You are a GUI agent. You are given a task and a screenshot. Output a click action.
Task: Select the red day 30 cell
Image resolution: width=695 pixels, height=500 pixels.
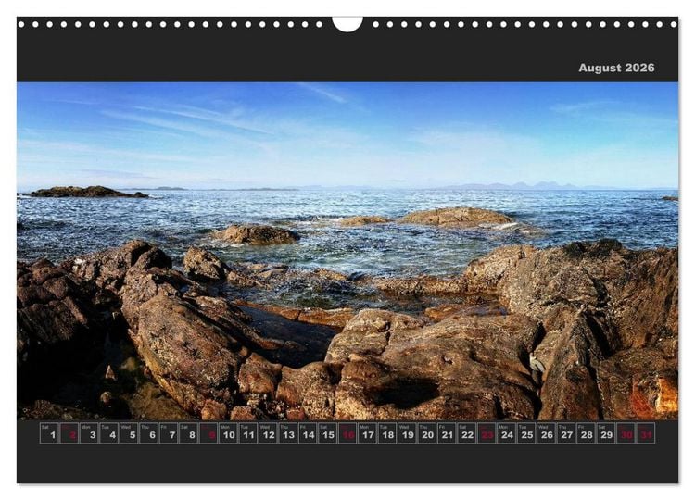(x=625, y=433)
